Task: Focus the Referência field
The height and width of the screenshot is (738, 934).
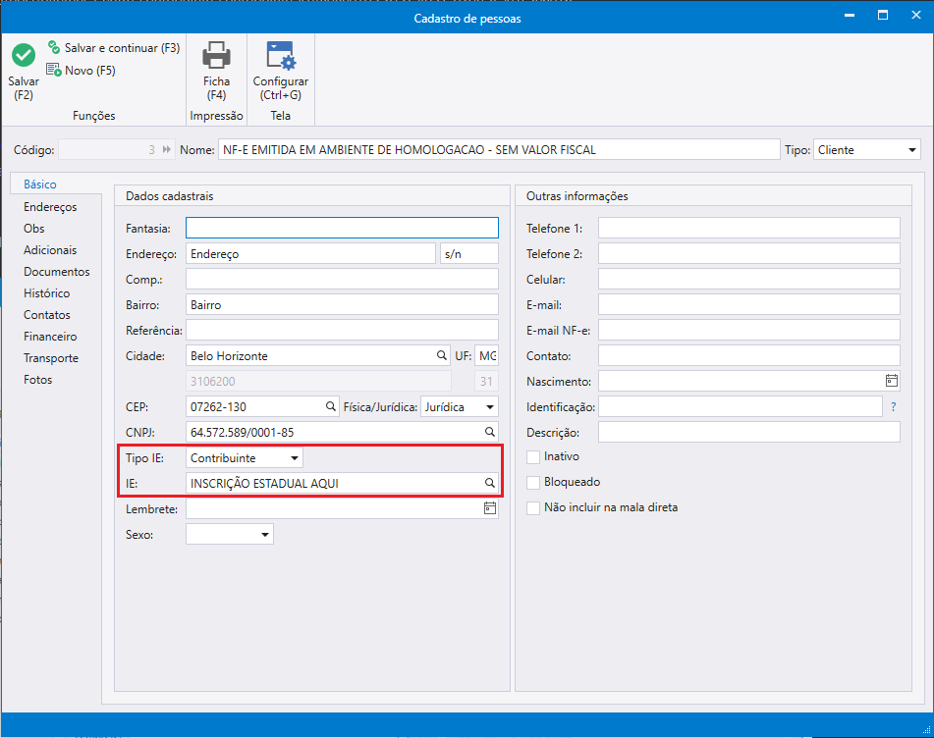Action: (x=342, y=331)
